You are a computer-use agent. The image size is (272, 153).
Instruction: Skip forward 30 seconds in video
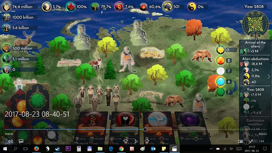point(147,142)
